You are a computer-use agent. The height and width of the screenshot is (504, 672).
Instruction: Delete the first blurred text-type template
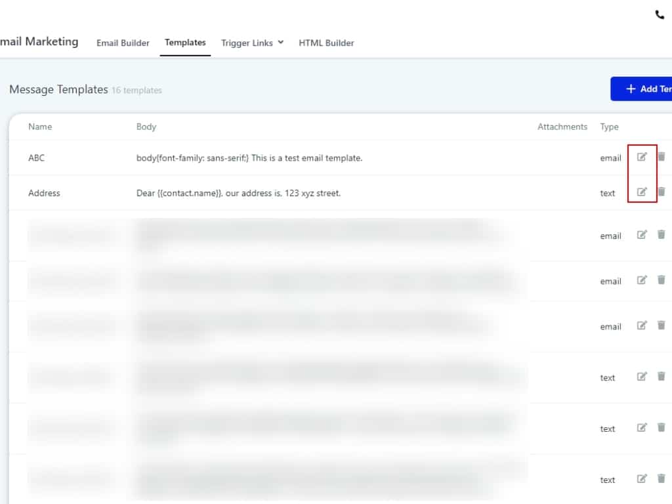point(661,377)
